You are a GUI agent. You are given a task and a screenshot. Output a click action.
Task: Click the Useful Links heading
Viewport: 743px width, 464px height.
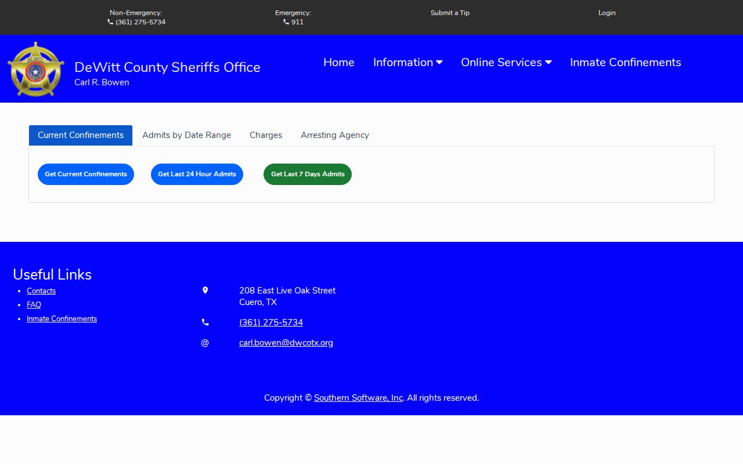52,274
